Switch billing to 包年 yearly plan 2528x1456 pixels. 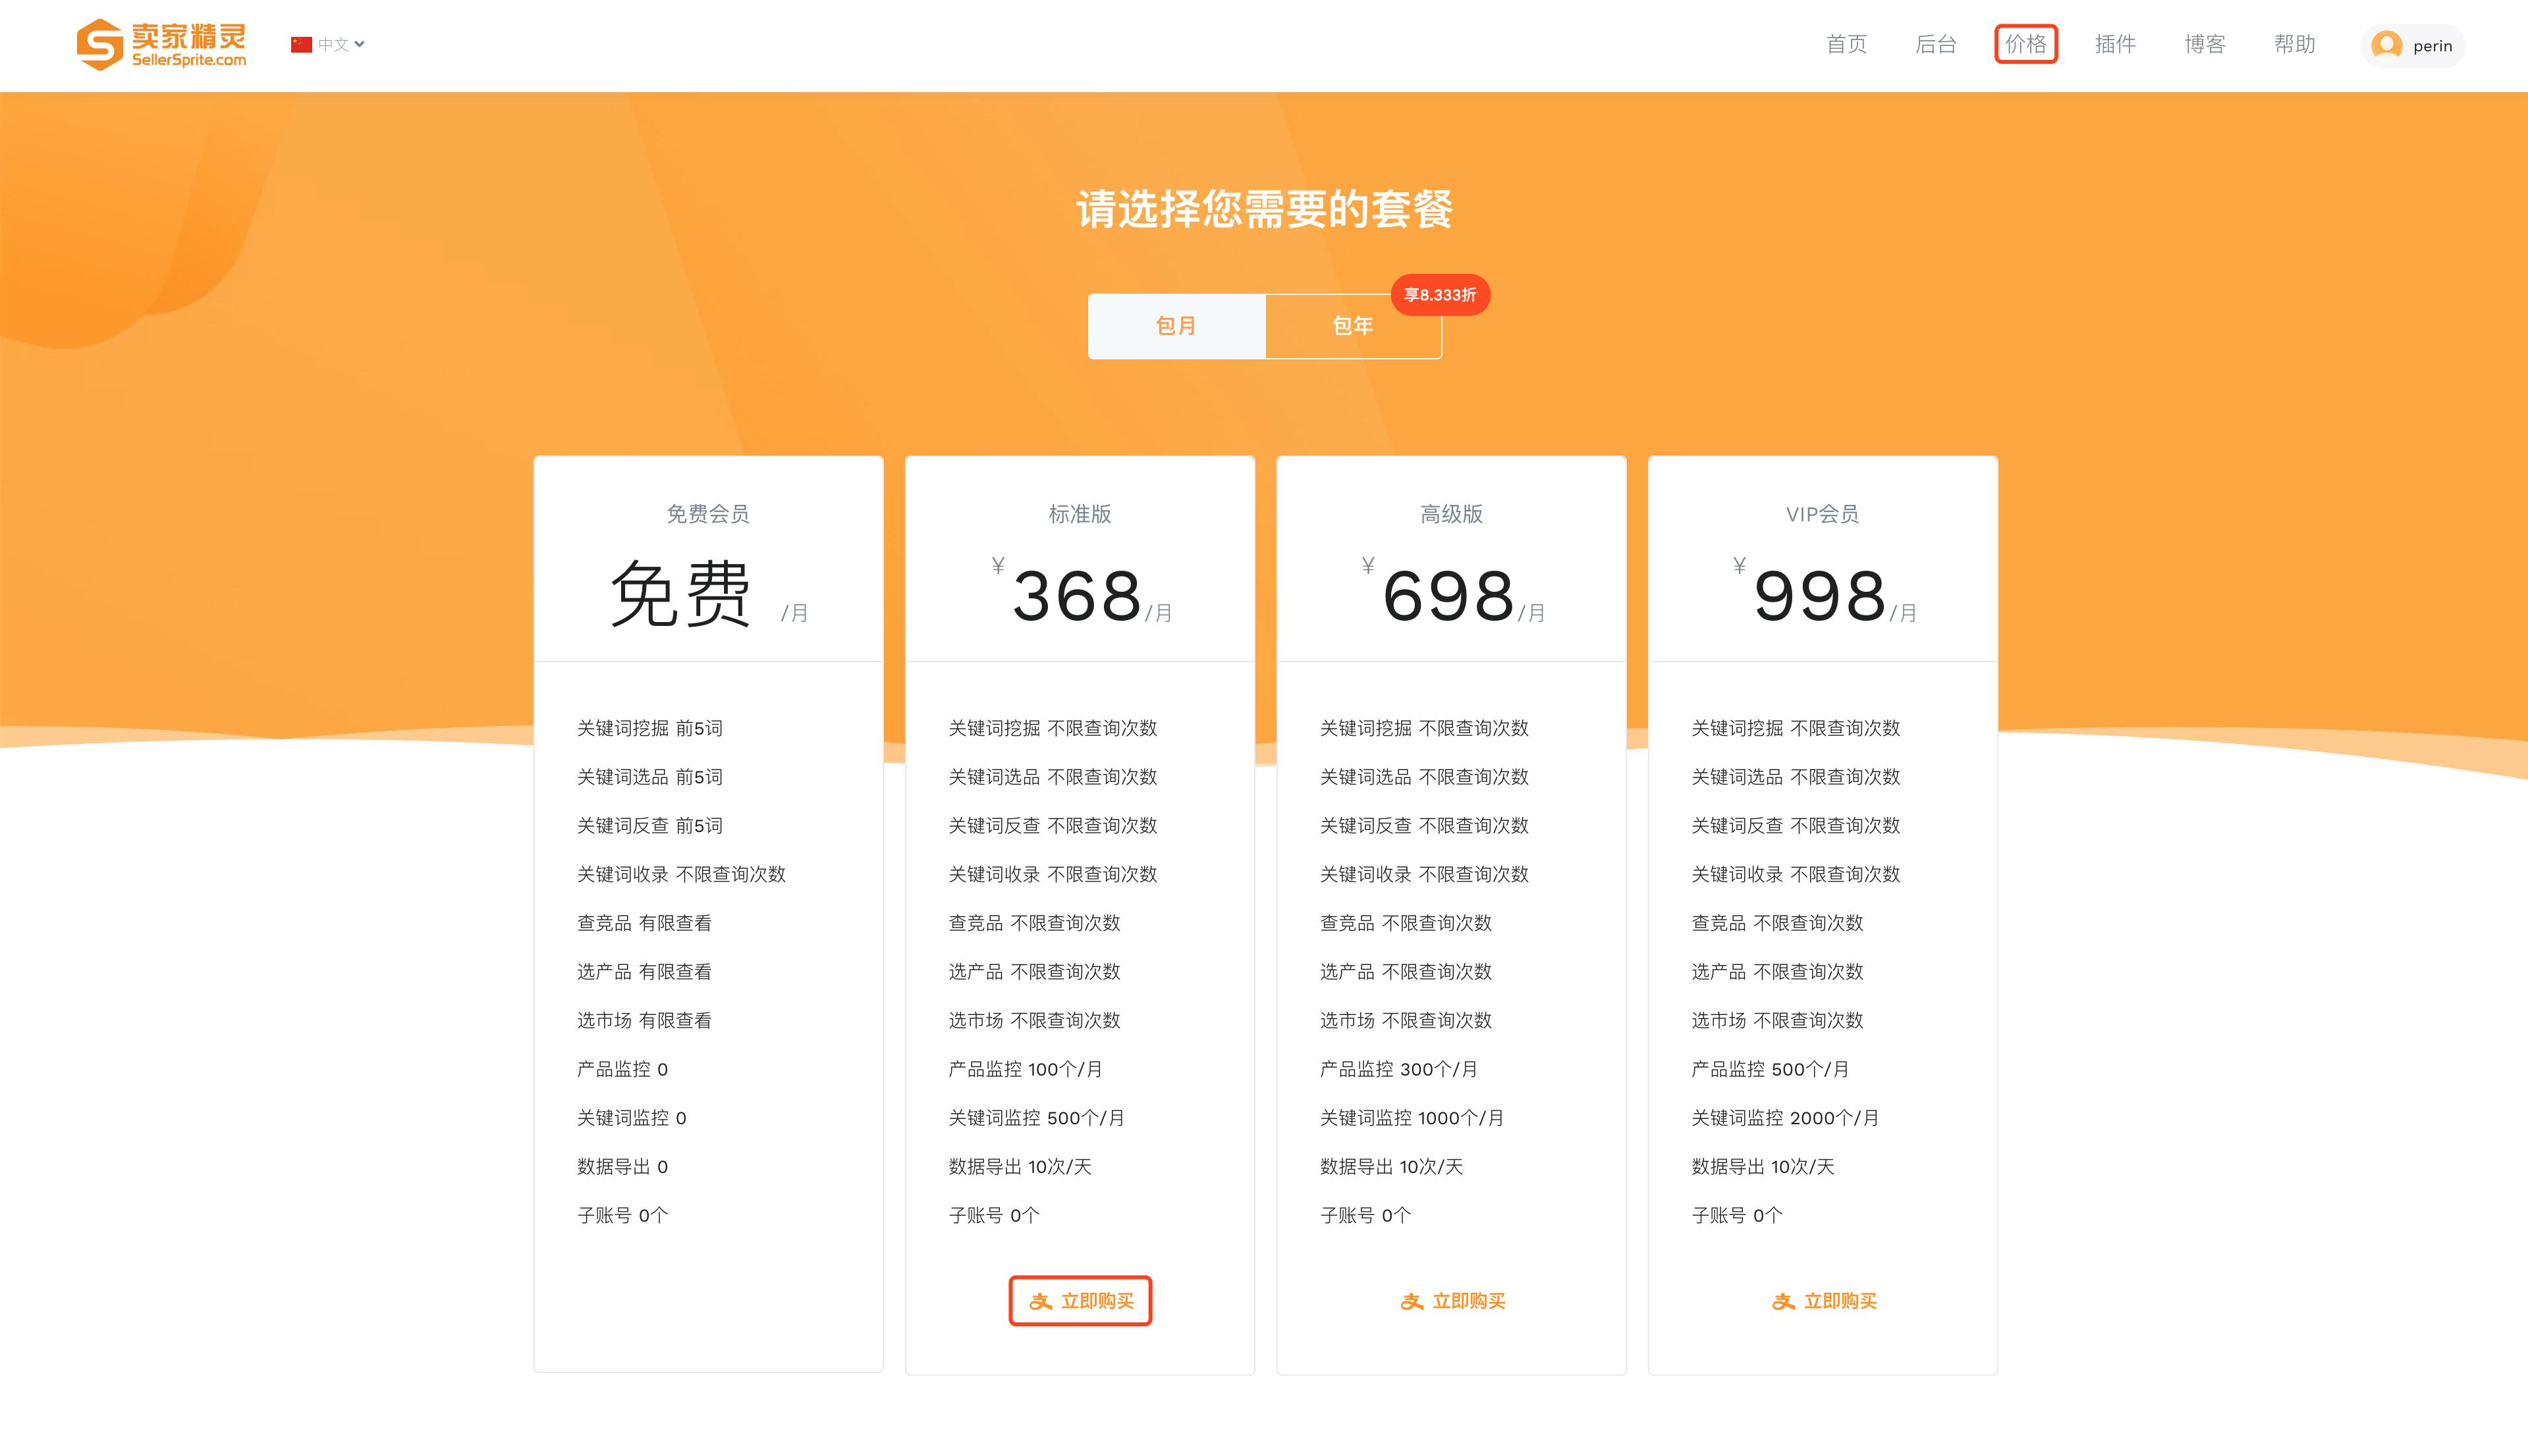pos(1352,325)
